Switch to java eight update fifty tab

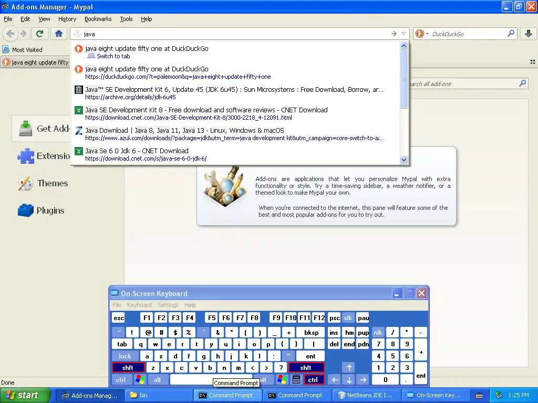tap(35, 62)
